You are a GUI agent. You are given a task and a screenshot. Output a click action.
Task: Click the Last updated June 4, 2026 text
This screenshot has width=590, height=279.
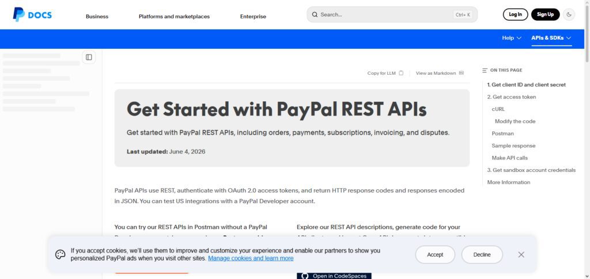[x=166, y=152]
